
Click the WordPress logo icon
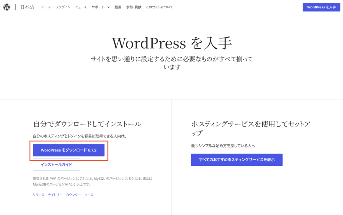point(7,7)
